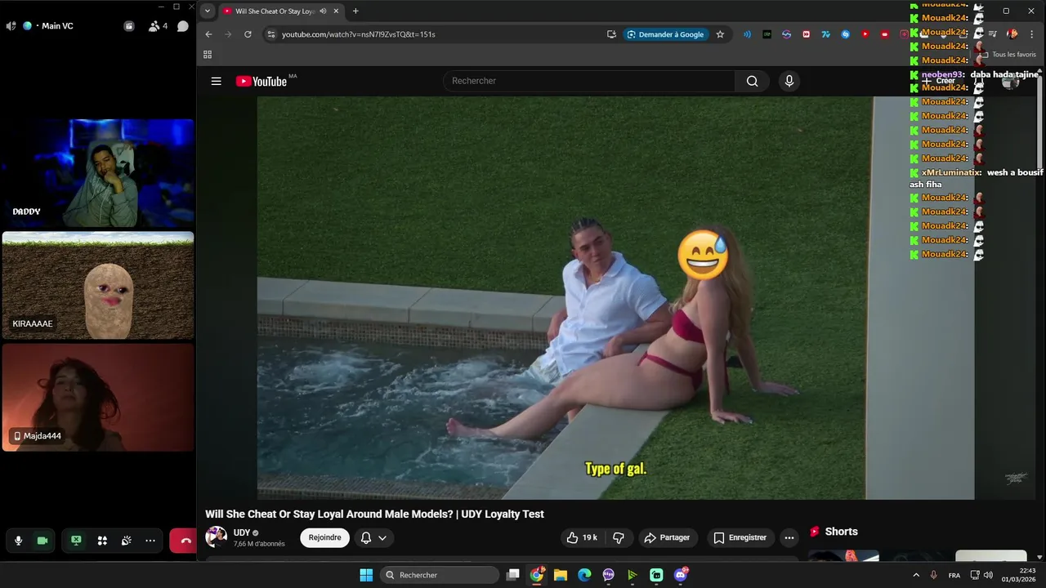The image size is (1046, 588).
Task: Click Demander à Google button
Action: click(x=665, y=34)
